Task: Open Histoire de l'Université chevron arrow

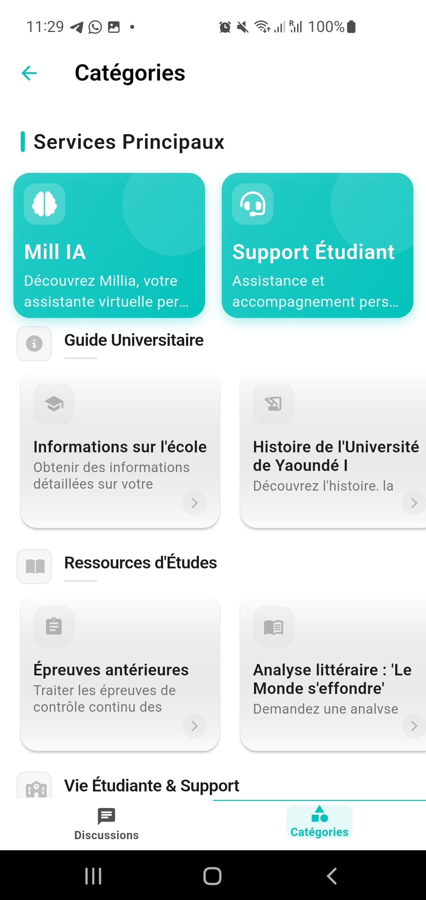Action: click(414, 503)
